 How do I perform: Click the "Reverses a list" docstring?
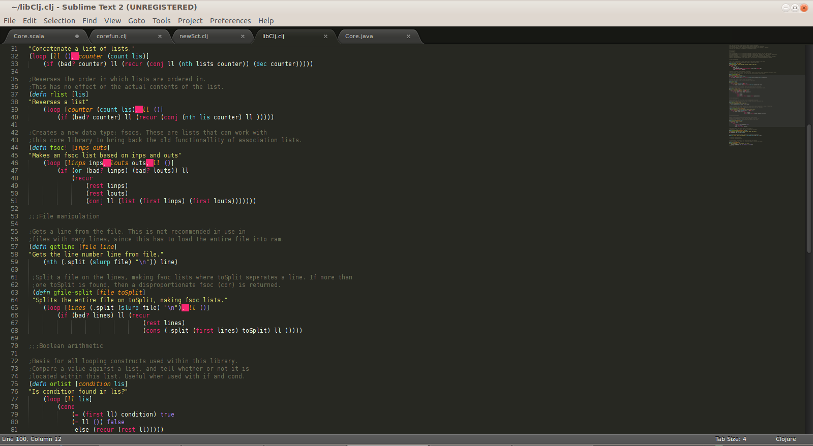pos(58,102)
